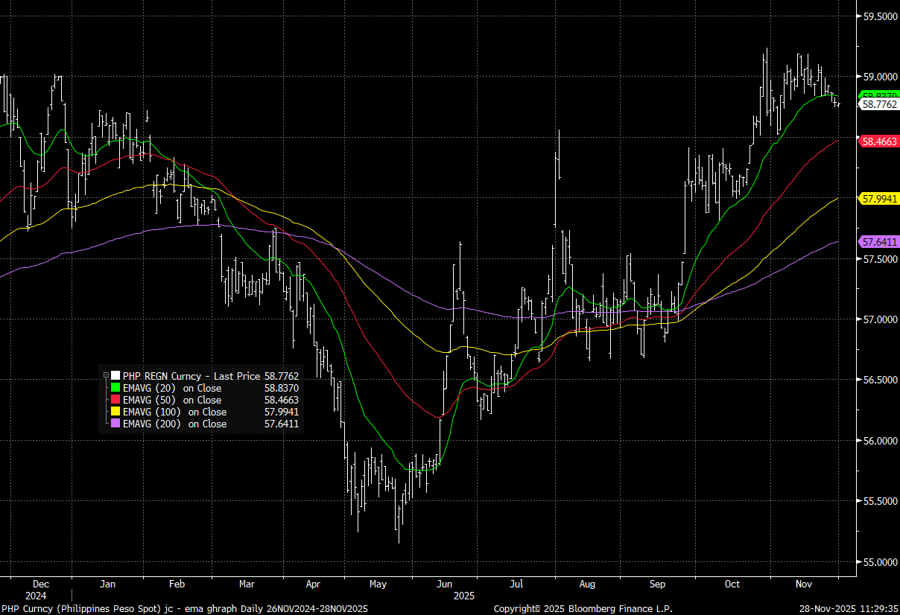The width and height of the screenshot is (900, 615).
Task: Click the purple EMAVG (200) legend swatch
Action: (115, 424)
